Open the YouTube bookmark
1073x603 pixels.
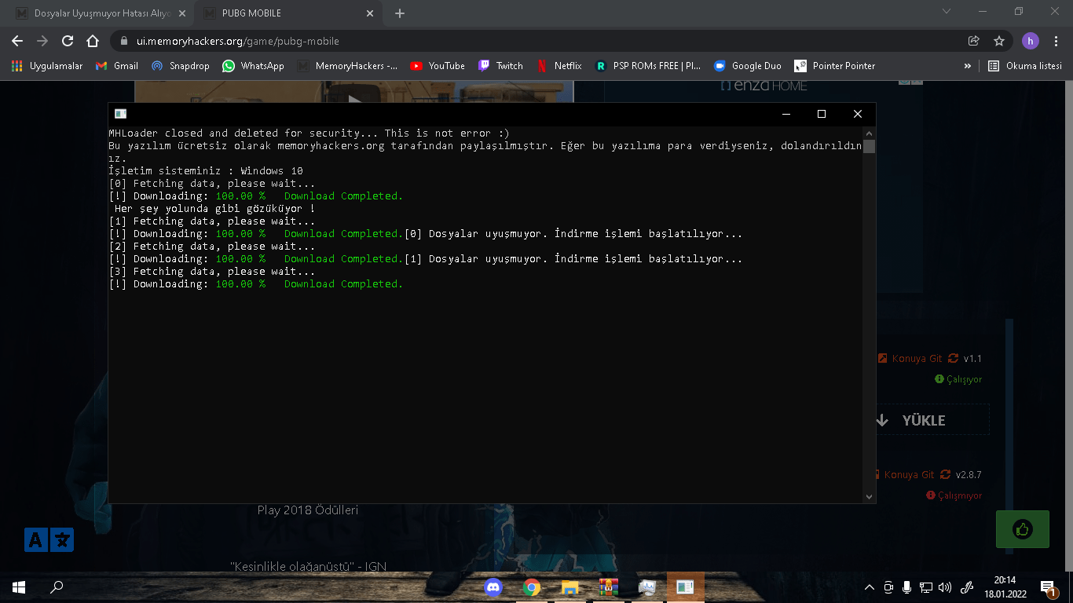[x=438, y=66]
